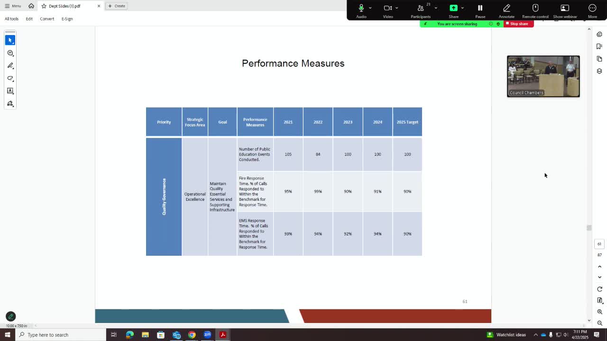Click the scrollbar down arrow
607x341 pixels.
pos(589,321)
